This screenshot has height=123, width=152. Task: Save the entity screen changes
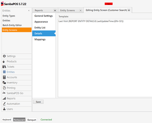38,102
